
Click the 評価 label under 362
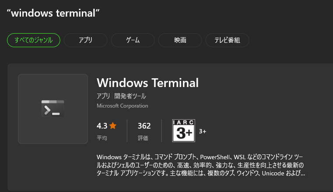143,138
